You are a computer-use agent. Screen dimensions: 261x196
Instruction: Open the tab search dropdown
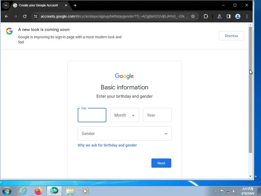pos(6,5)
